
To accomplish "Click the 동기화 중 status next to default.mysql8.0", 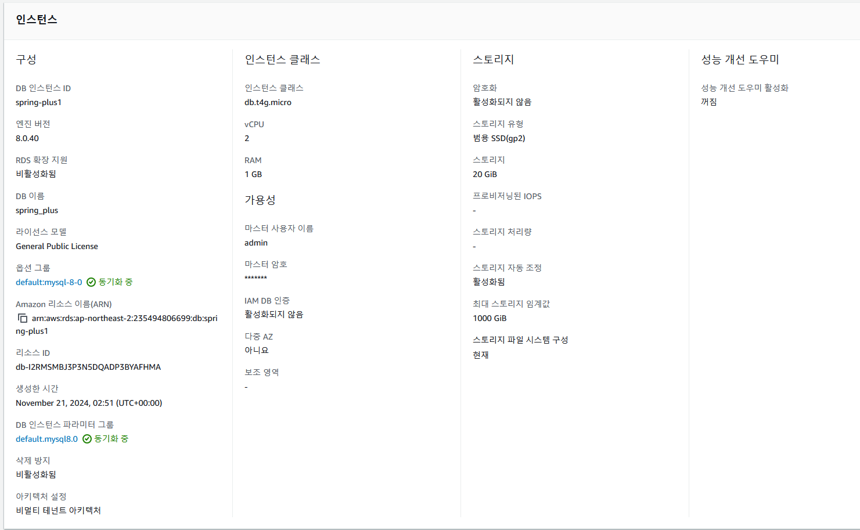I will 111,439.
